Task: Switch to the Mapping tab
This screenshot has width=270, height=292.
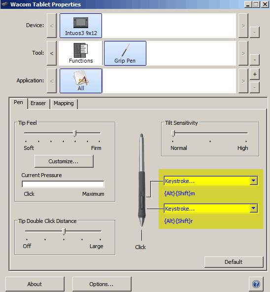Action: [x=64, y=104]
